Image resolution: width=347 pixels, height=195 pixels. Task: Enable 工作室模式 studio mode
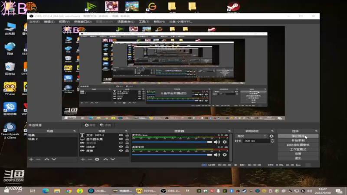[298, 149]
